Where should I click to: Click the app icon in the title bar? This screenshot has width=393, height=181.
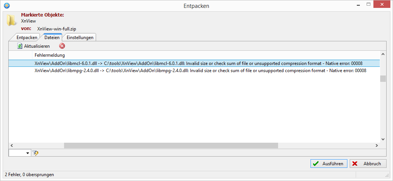click(6, 6)
